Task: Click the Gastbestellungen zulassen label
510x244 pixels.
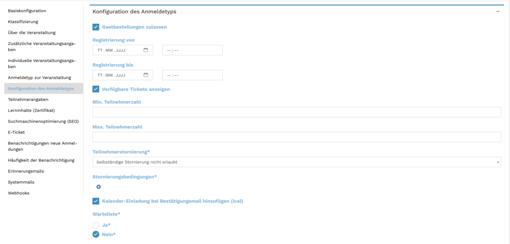Action: [x=134, y=27]
